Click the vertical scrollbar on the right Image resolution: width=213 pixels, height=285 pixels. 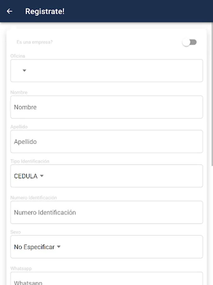(212, 95)
